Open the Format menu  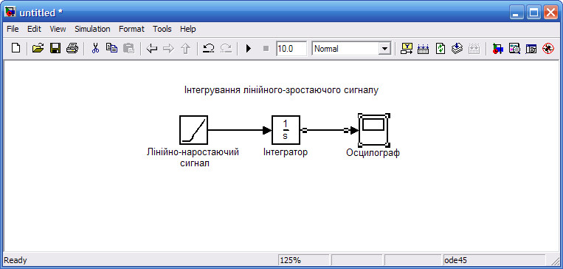131,29
